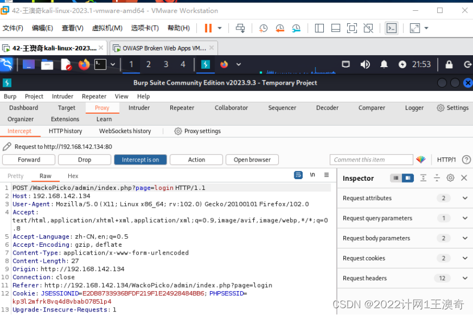
Task: Open the message editor hamburger menu
Action: coord(326,175)
